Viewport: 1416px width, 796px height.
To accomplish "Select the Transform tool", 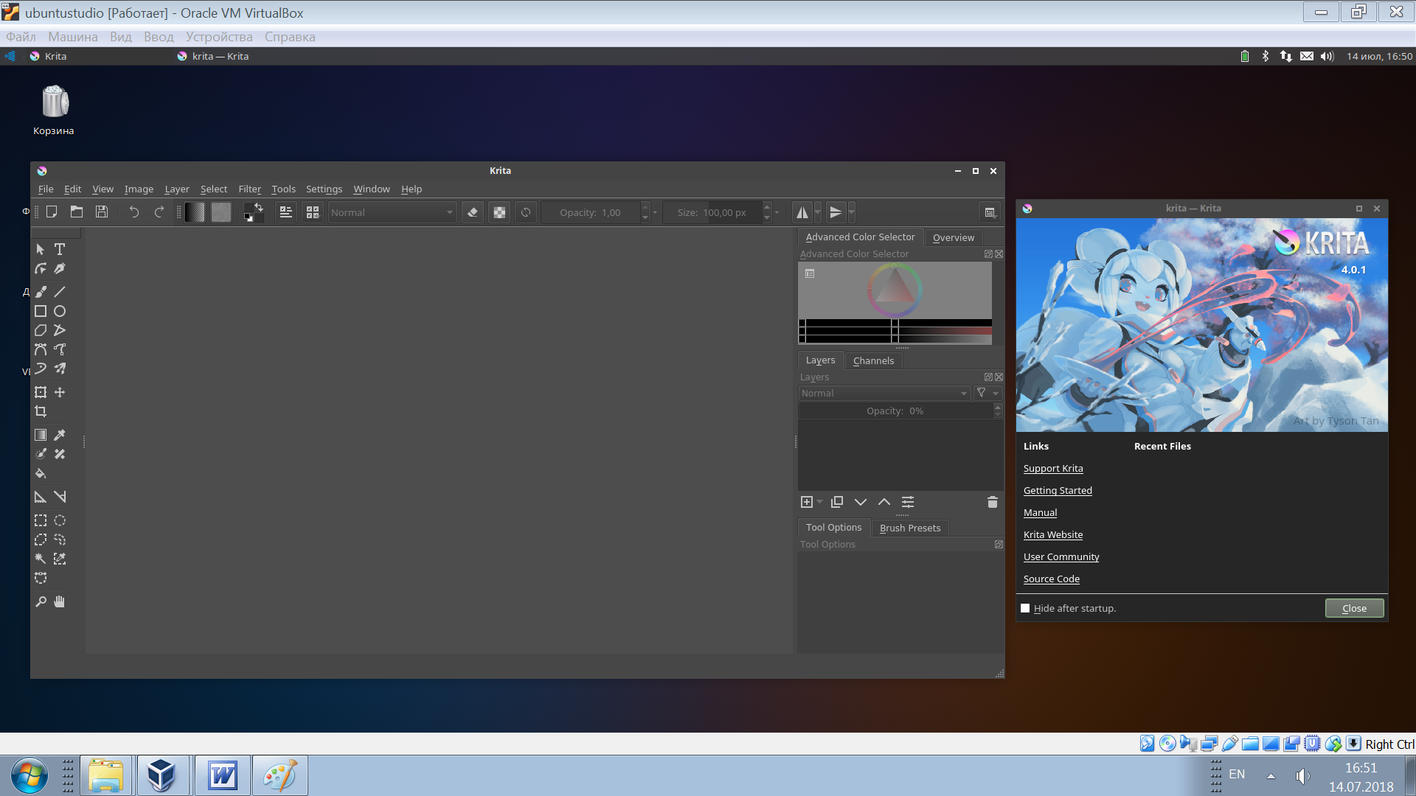I will pos(41,392).
